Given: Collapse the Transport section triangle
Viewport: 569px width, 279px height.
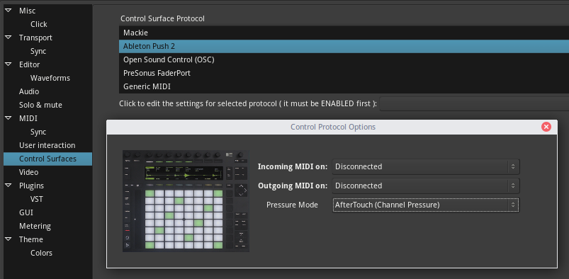Looking at the screenshot, I should 8,38.
